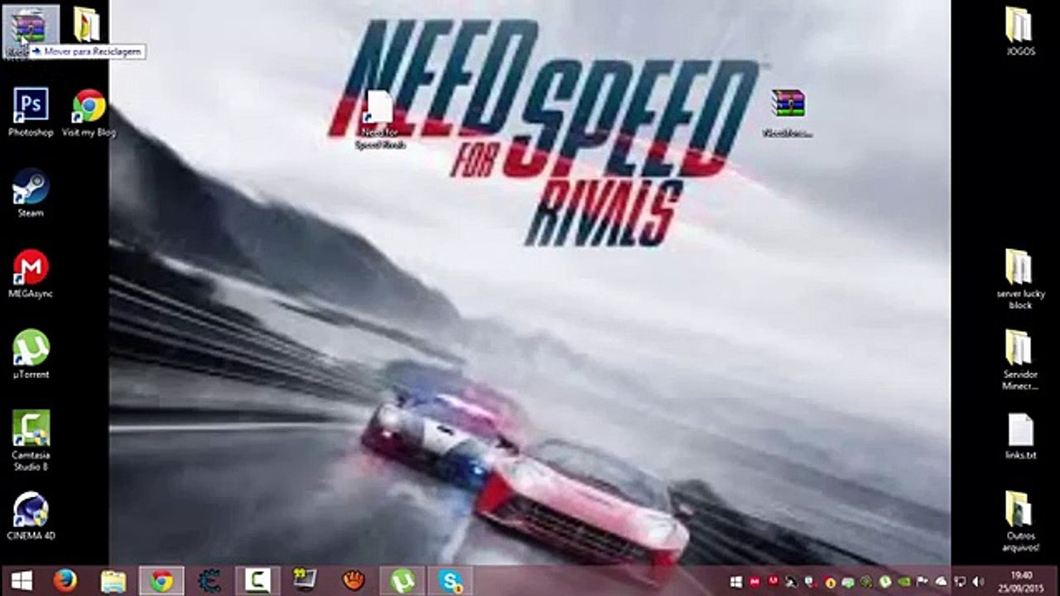The height and width of the screenshot is (596, 1060).
Task: Open the date and time clock
Action: point(1021,581)
